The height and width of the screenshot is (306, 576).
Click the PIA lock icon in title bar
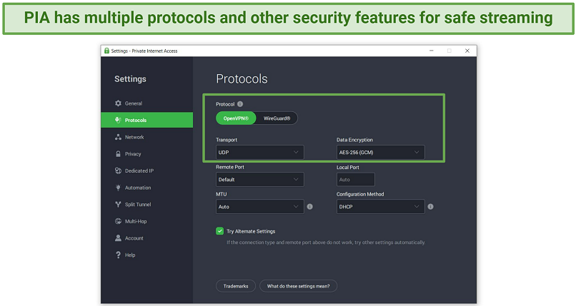coord(107,51)
